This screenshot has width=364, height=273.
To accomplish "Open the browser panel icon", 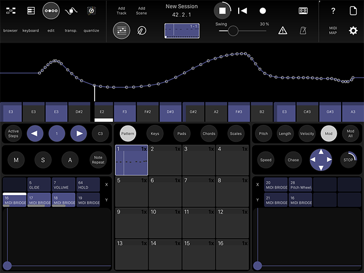I will pyautogui.click(x=11, y=11).
